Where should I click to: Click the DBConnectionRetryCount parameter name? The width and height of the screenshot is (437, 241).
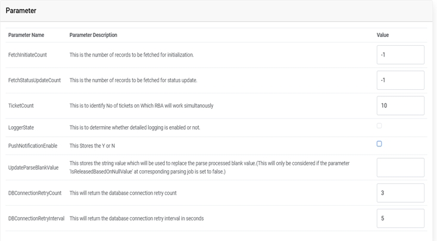pos(35,193)
